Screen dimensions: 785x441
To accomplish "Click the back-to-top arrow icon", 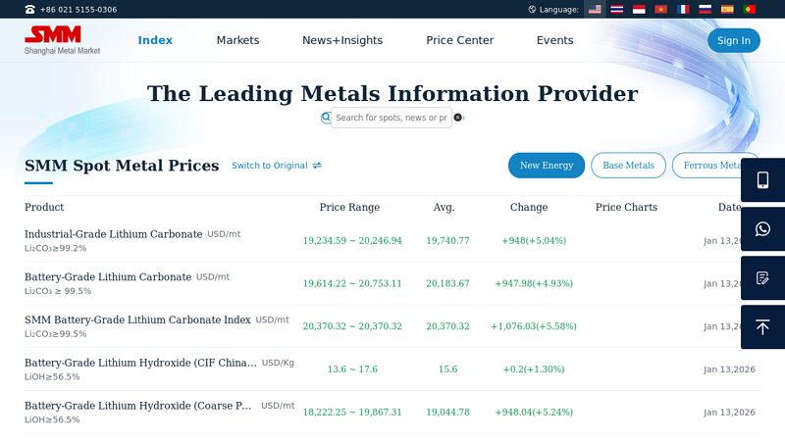I will point(762,327).
